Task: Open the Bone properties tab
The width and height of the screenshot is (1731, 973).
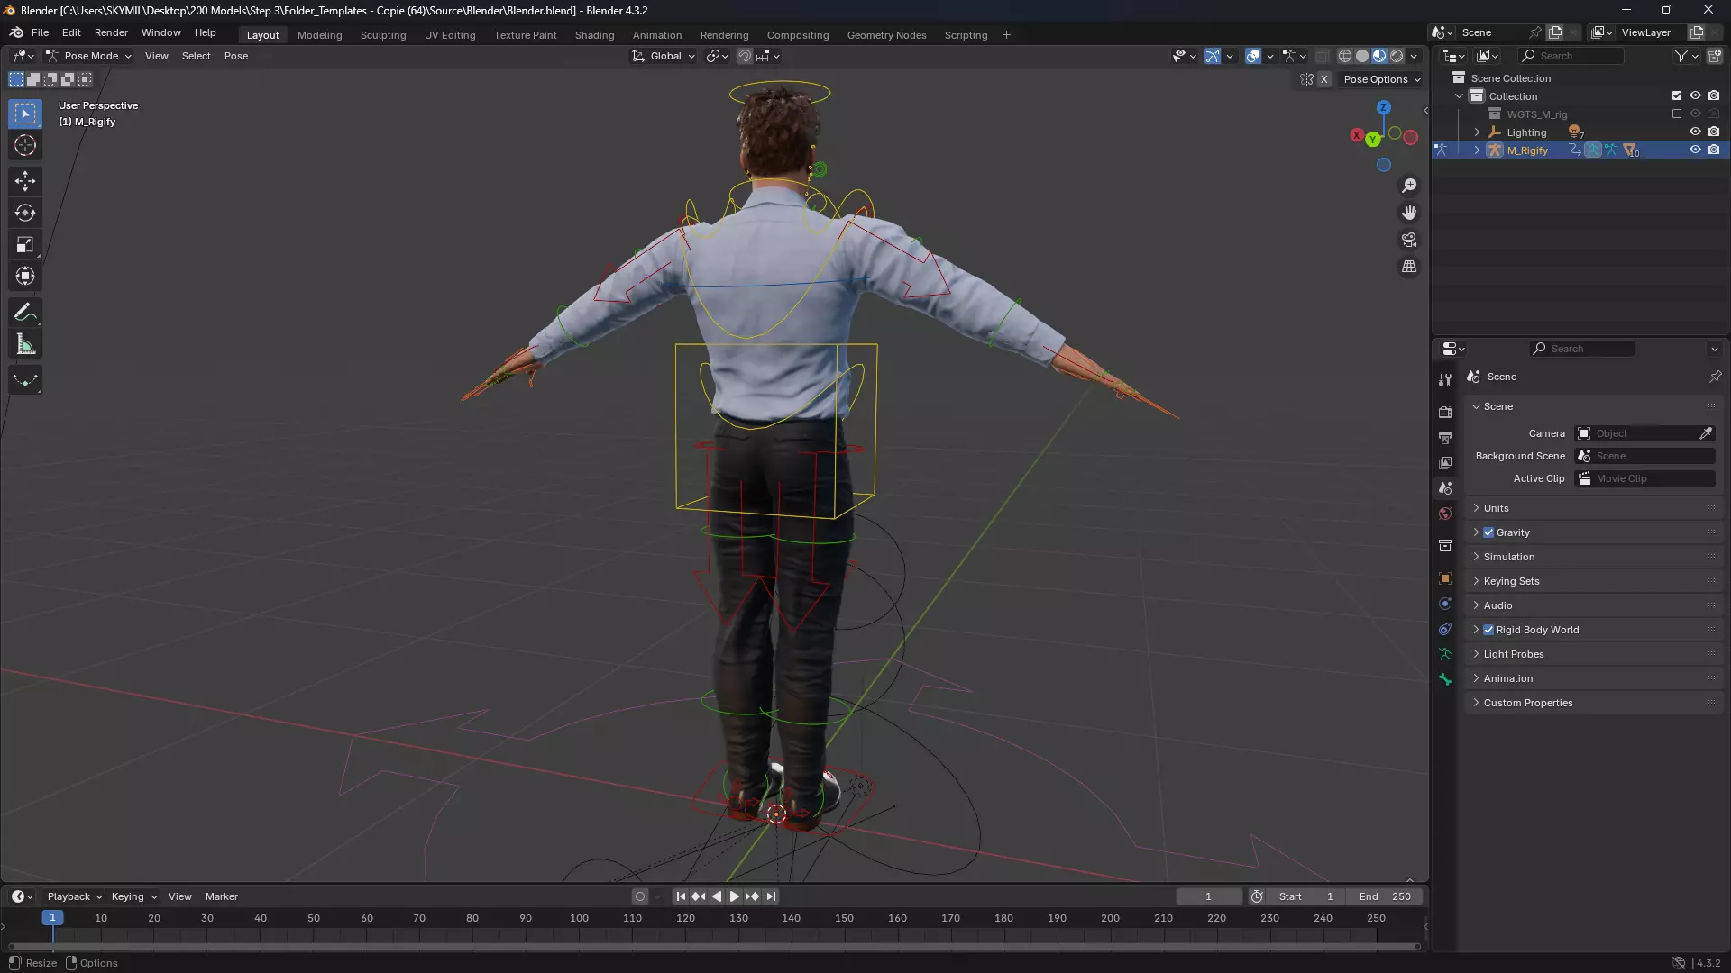Action: point(1445,679)
